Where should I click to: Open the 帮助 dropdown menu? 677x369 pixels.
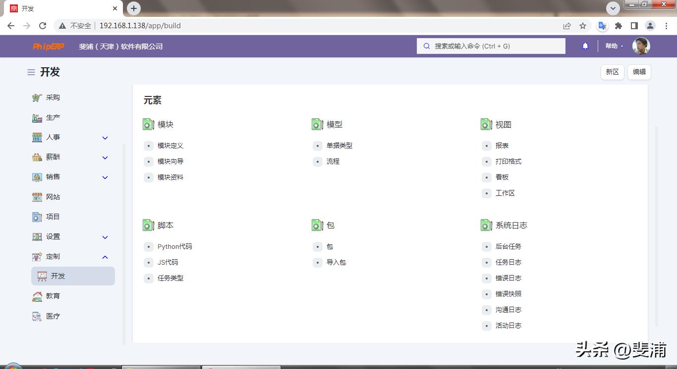click(613, 46)
